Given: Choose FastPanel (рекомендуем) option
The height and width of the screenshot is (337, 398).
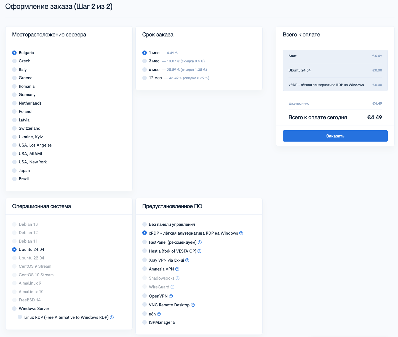Looking at the screenshot, I should [x=145, y=242].
